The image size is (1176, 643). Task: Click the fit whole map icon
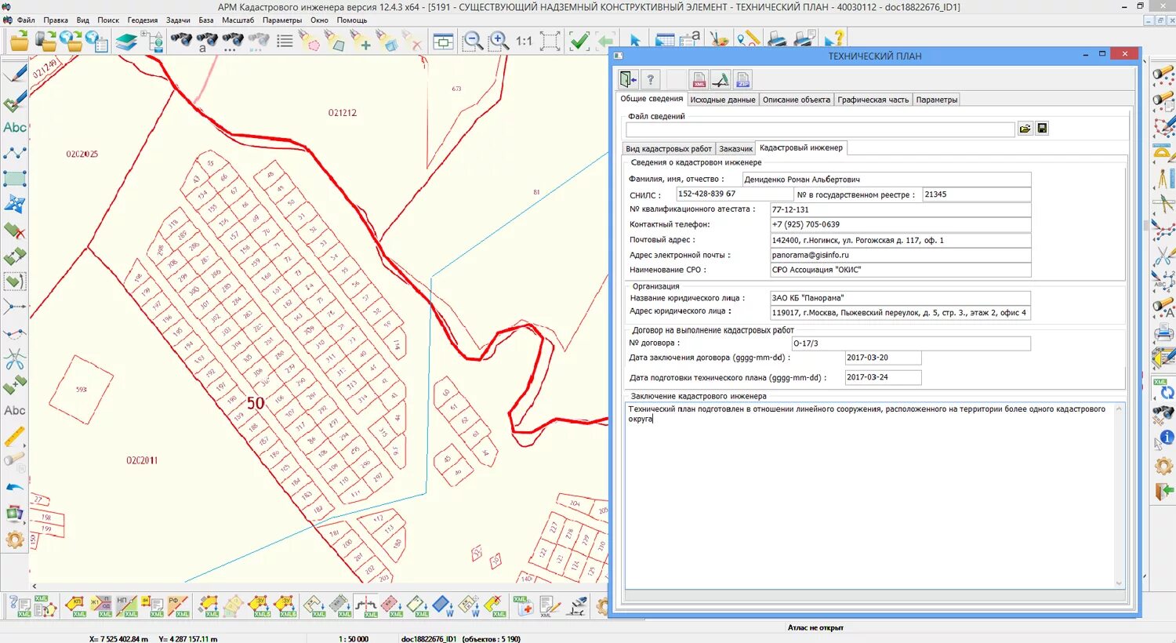[550, 41]
